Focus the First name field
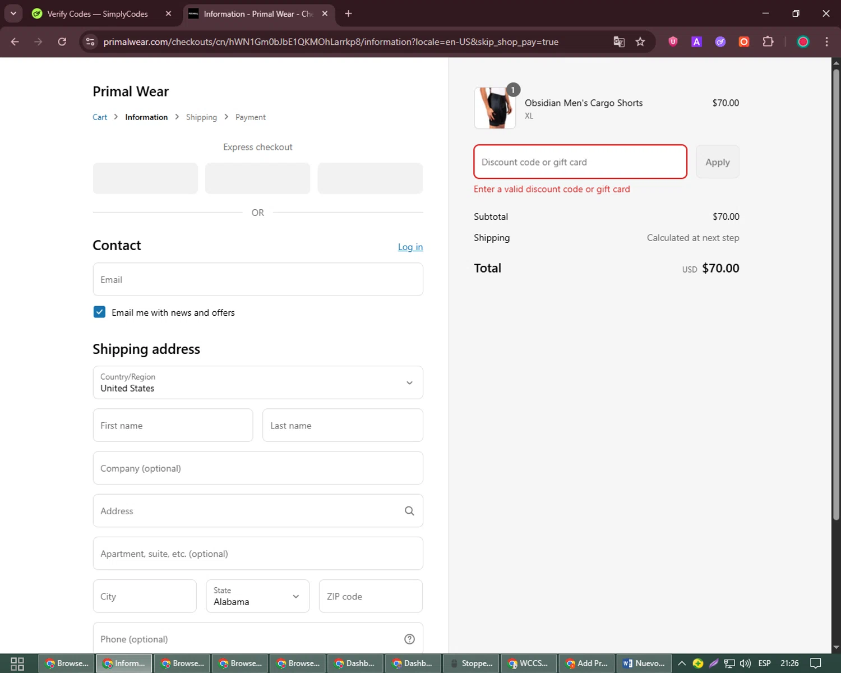Viewport: 841px width, 673px height. [x=173, y=425]
